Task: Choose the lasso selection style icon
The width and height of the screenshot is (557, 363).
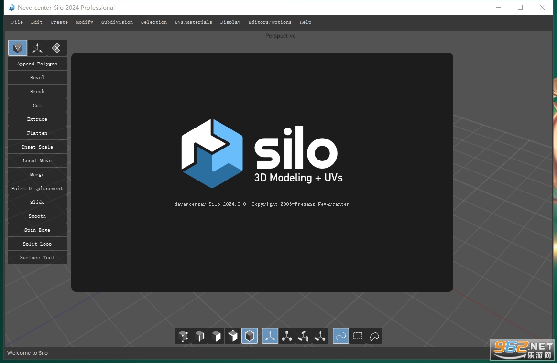Action: tap(374, 336)
